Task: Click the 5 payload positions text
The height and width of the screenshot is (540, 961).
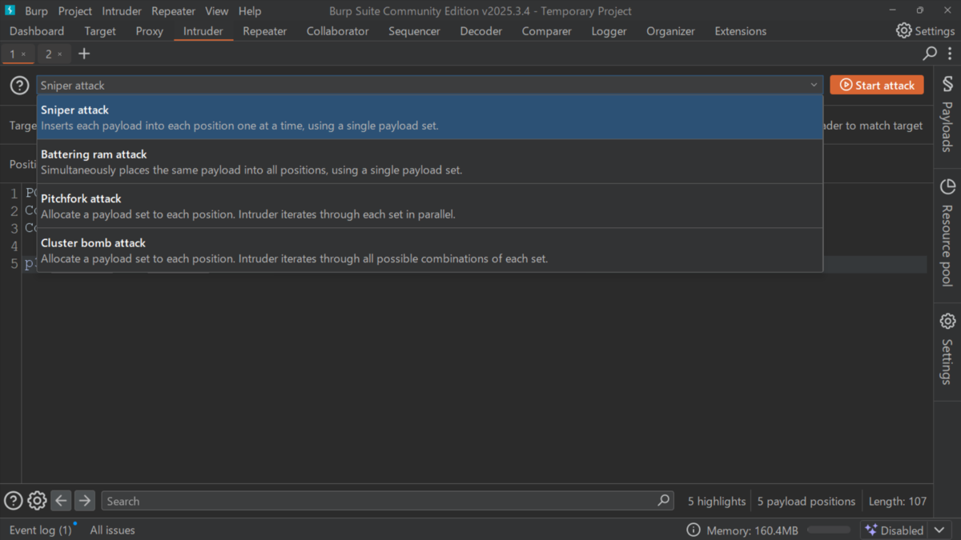Action: coord(806,502)
